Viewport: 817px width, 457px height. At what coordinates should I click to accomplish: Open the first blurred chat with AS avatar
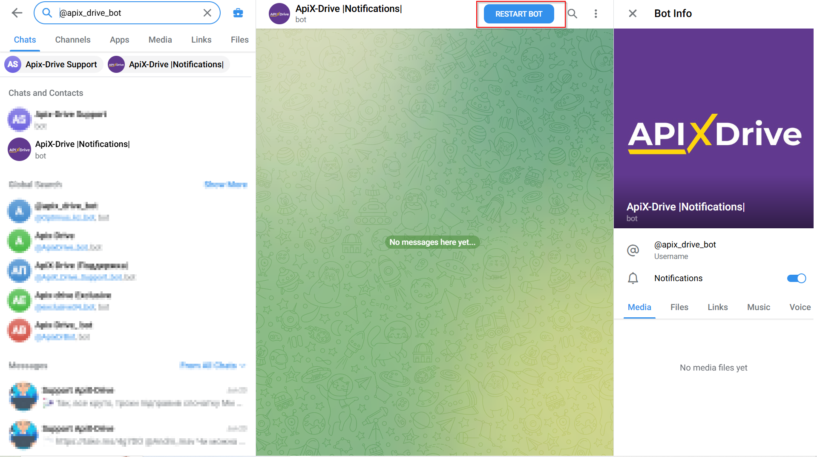[127, 120]
